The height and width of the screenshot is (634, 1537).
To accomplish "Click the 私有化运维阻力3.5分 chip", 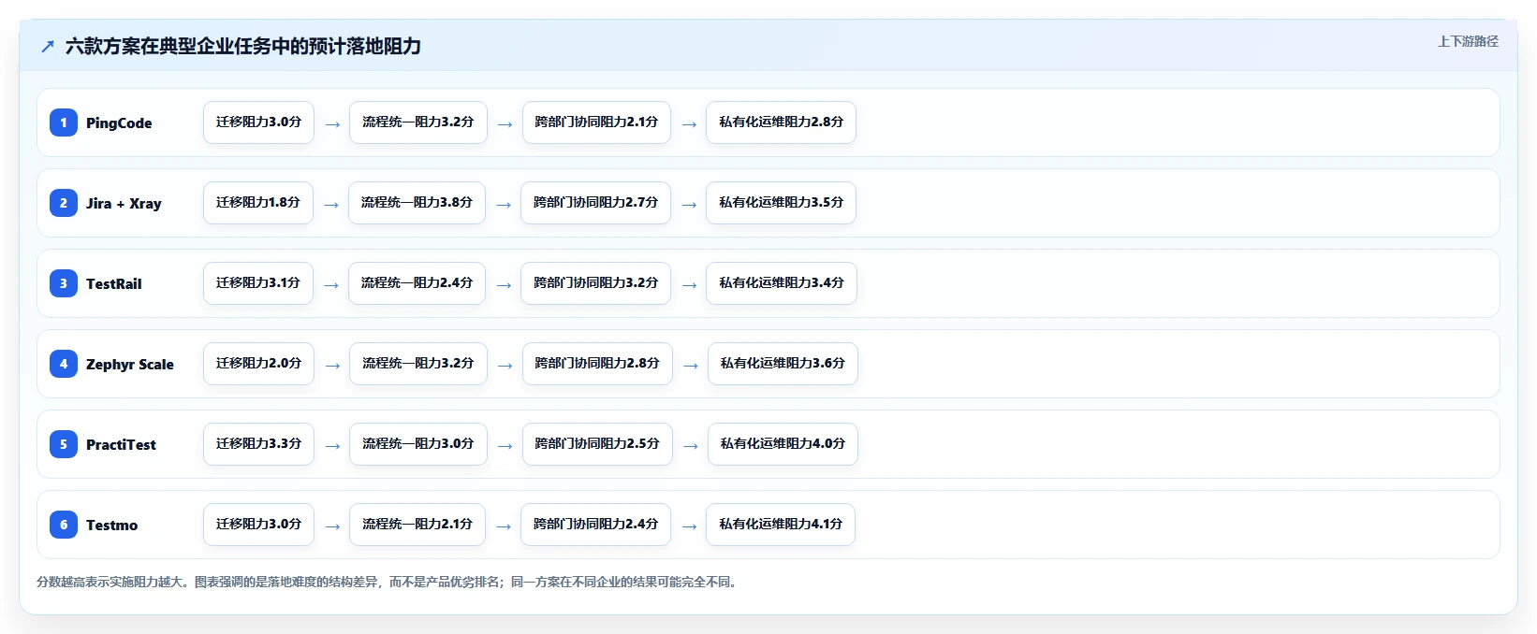I will click(x=782, y=203).
